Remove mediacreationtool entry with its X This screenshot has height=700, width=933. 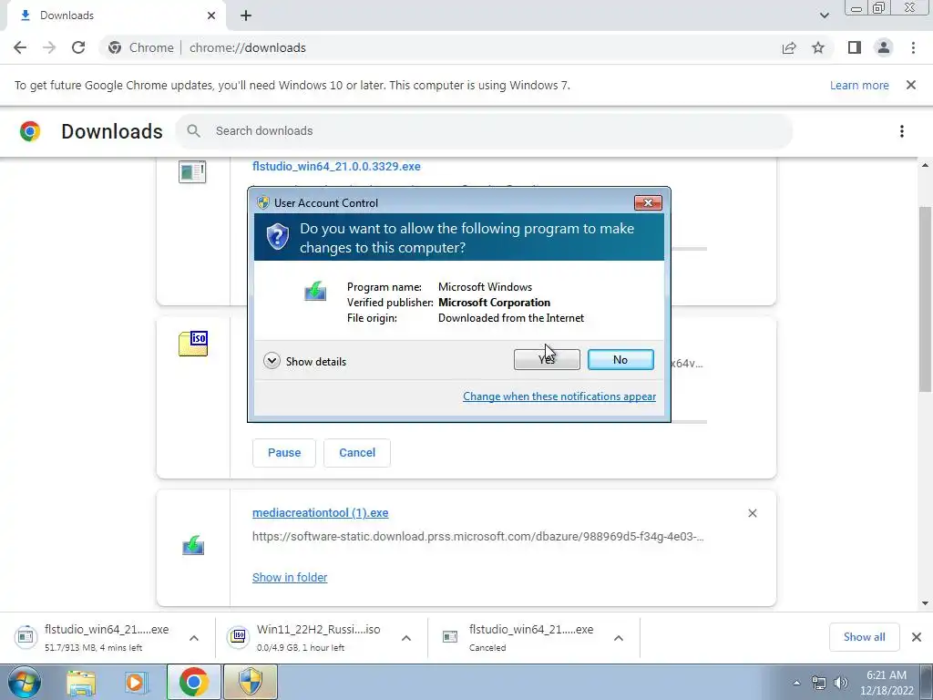coord(752,513)
